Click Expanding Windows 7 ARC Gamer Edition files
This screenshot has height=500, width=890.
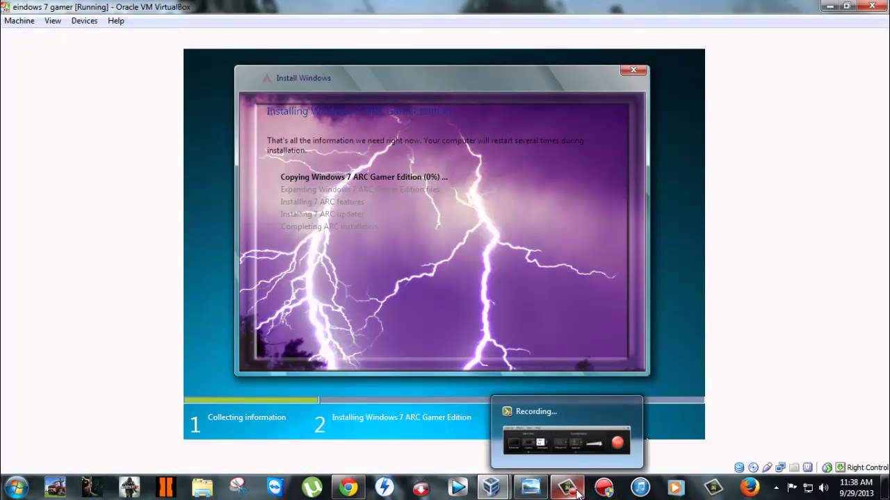(360, 190)
